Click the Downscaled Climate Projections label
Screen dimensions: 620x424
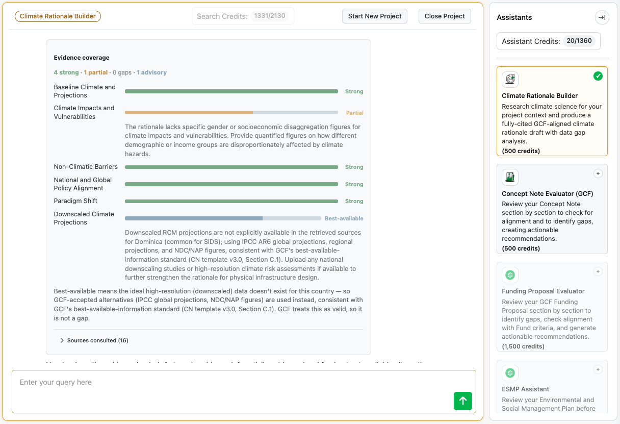[84, 218]
